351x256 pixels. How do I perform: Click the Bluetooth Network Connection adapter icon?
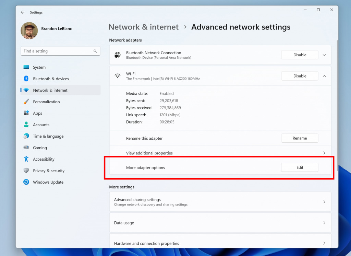tap(118, 55)
